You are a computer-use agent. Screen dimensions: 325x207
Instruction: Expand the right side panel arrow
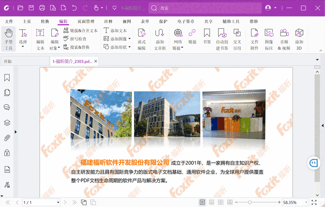322,125
